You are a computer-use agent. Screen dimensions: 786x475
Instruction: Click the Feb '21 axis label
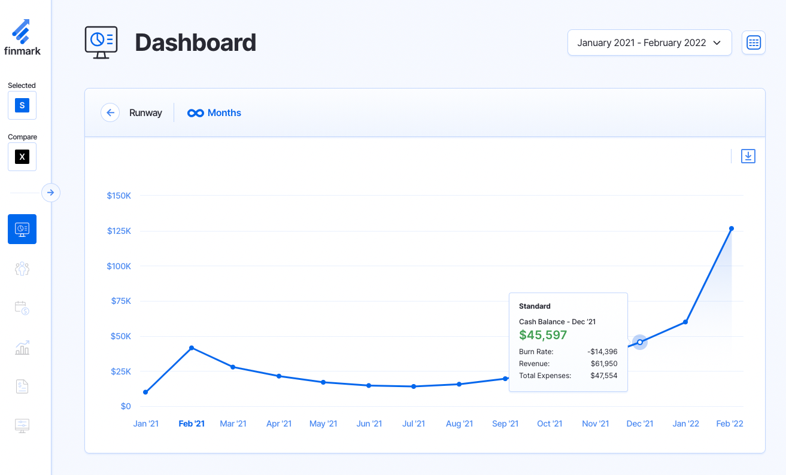point(192,424)
